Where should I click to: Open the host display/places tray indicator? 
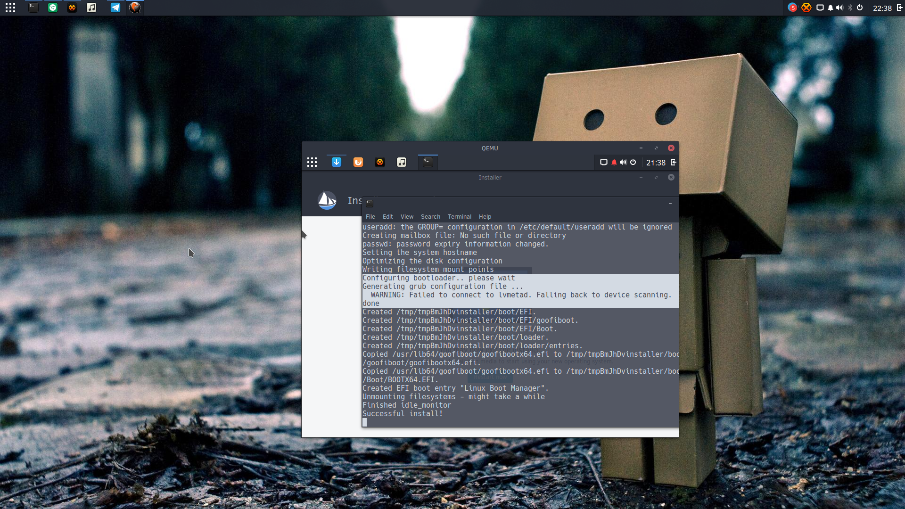tap(820, 8)
